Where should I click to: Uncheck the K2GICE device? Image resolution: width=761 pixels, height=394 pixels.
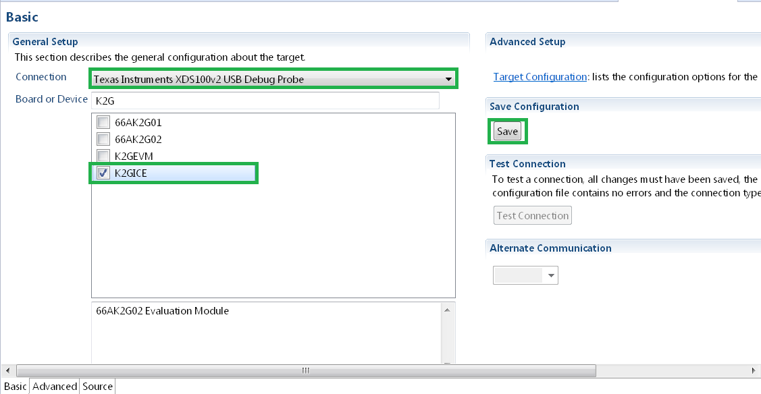click(103, 173)
